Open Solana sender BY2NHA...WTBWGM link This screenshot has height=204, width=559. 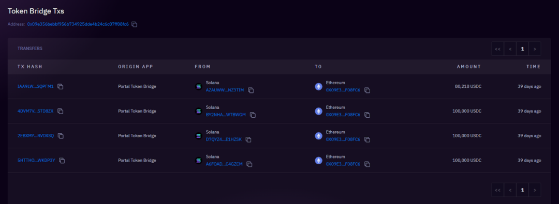coord(226,115)
